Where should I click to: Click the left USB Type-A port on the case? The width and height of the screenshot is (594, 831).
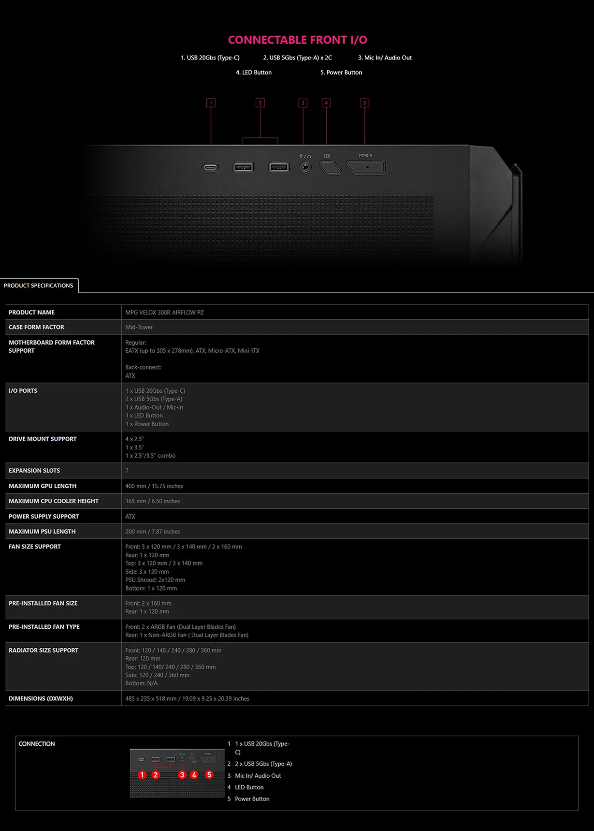(244, 167)
